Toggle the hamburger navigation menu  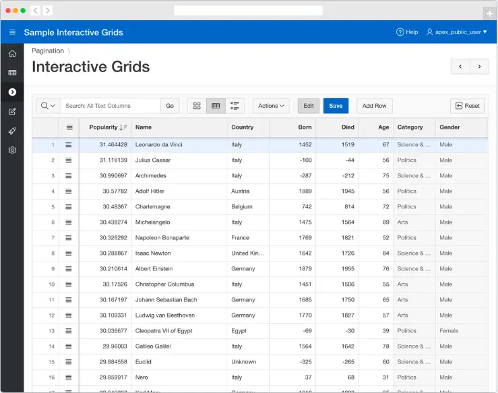[12, 32]
